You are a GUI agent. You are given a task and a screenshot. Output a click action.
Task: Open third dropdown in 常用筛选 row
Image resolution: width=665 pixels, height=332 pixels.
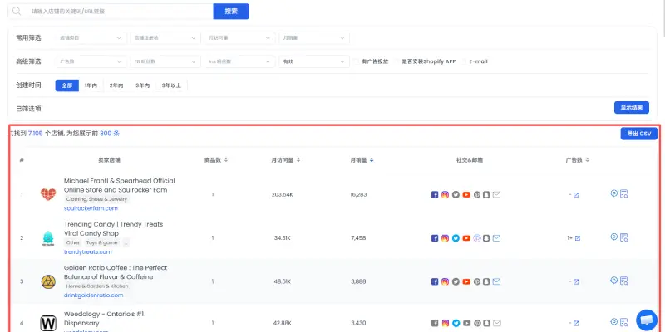239,38
